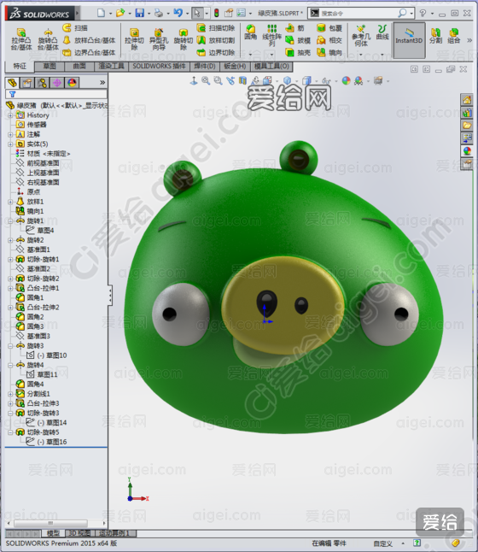Choose the 相交 intersect tool
This screenshot has width=478, height=552.
(329, 40)
